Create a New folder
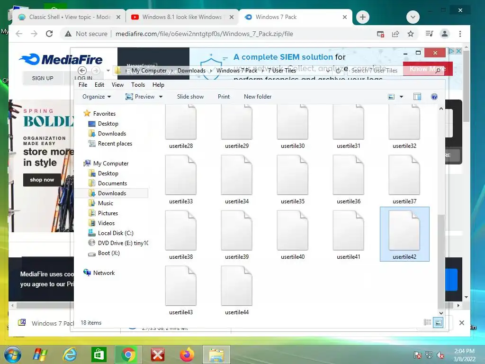The width and height of the screenshot is (485, 364). click(x=258, y=97)
